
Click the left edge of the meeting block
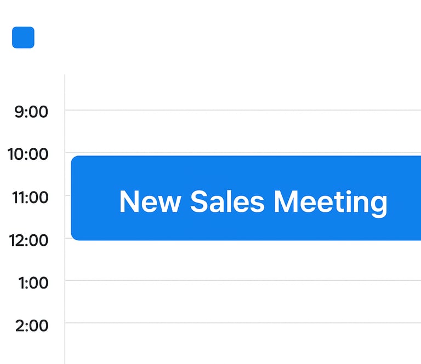(72, 198)
